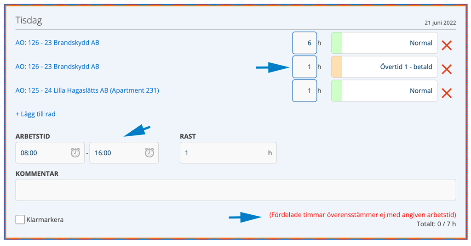Click the green color bar of first Normal row
The height and width of the screenshot is (246, 471).
(x=337, y=43)
